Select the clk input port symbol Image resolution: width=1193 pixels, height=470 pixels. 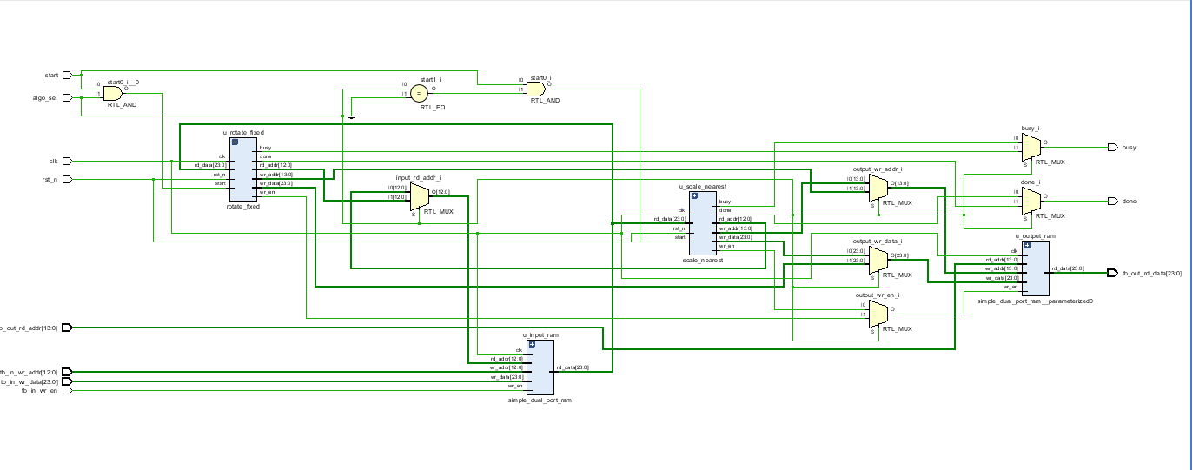pyautogui.click(x=68, y=161)
